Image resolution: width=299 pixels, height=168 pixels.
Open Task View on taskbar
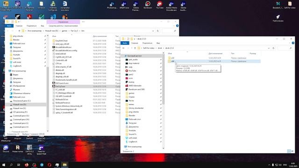pos(19,165)
